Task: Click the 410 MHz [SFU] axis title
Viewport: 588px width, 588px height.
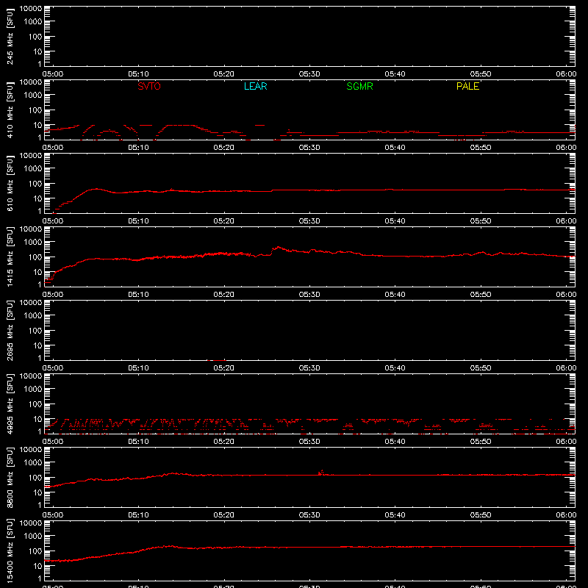Action: 10,110
